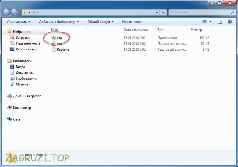Expand the breadcrumb arrow before eso

click(30, 13)
